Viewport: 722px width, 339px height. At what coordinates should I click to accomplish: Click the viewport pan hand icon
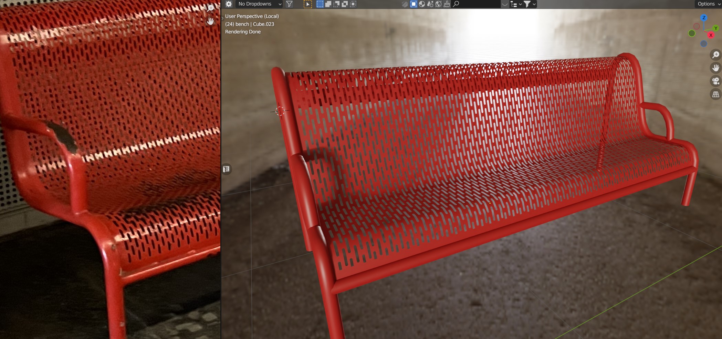click(716, 68)
